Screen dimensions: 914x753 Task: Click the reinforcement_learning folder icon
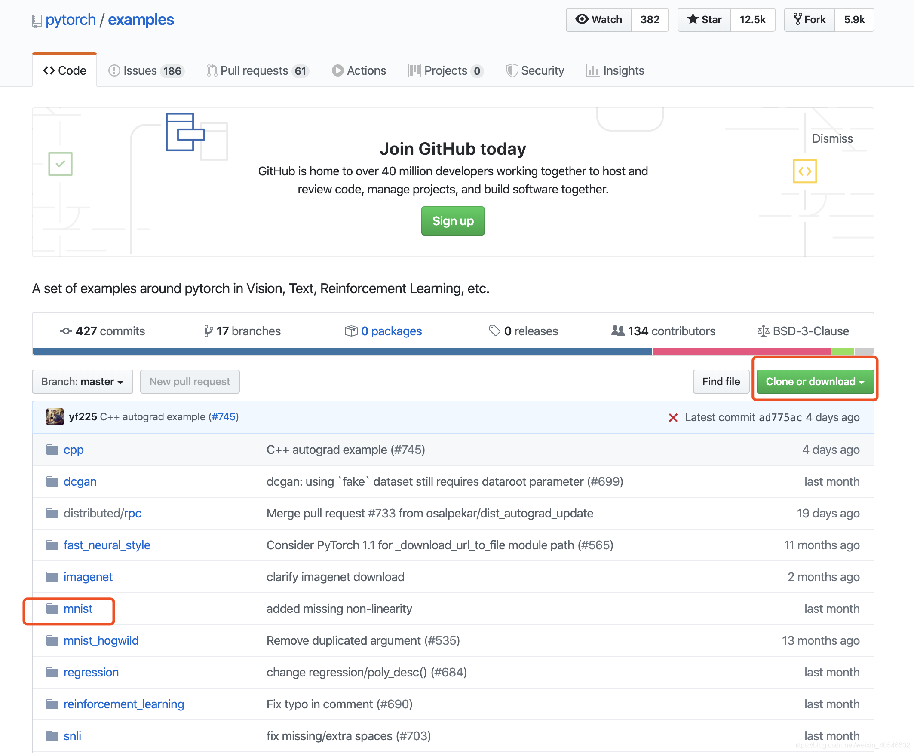[52, 704]
